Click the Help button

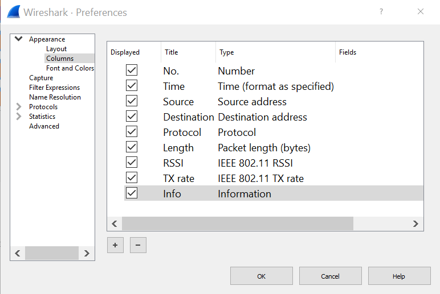tap(399, 276)
